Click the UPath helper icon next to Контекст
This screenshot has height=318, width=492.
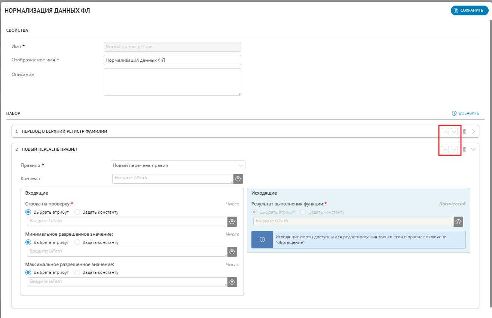pyautogui.click(x=238, y=179)
